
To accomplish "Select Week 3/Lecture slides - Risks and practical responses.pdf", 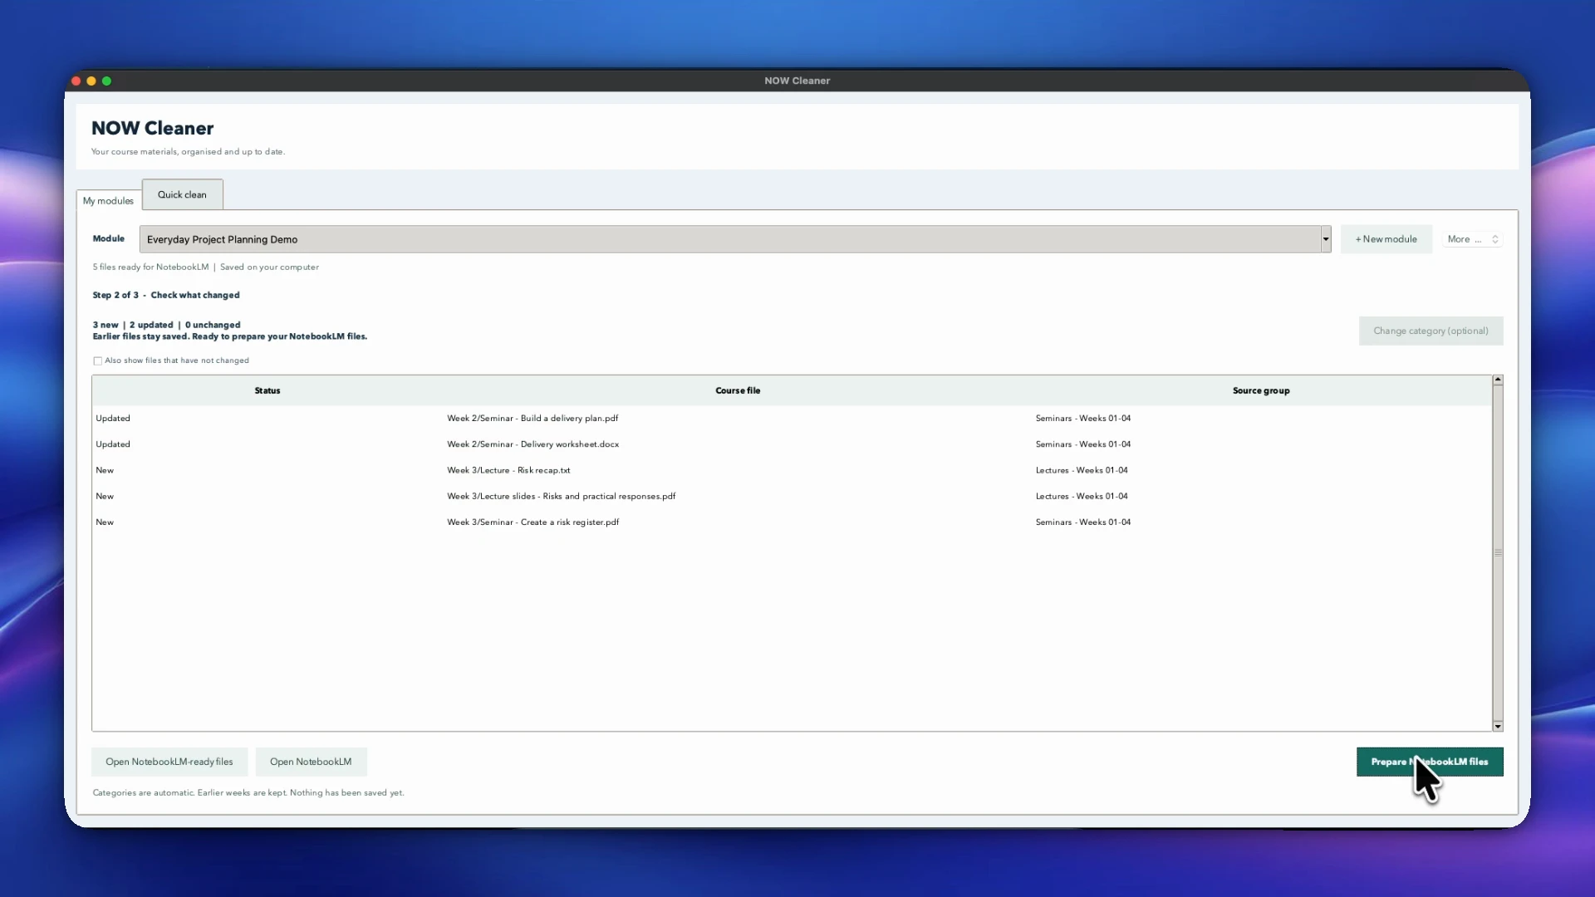I will [x=792, y=496].
